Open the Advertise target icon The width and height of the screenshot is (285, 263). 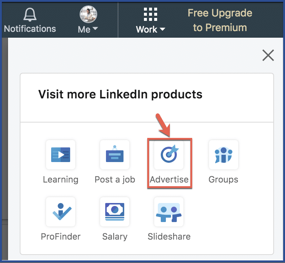click(x=169, y=155)
